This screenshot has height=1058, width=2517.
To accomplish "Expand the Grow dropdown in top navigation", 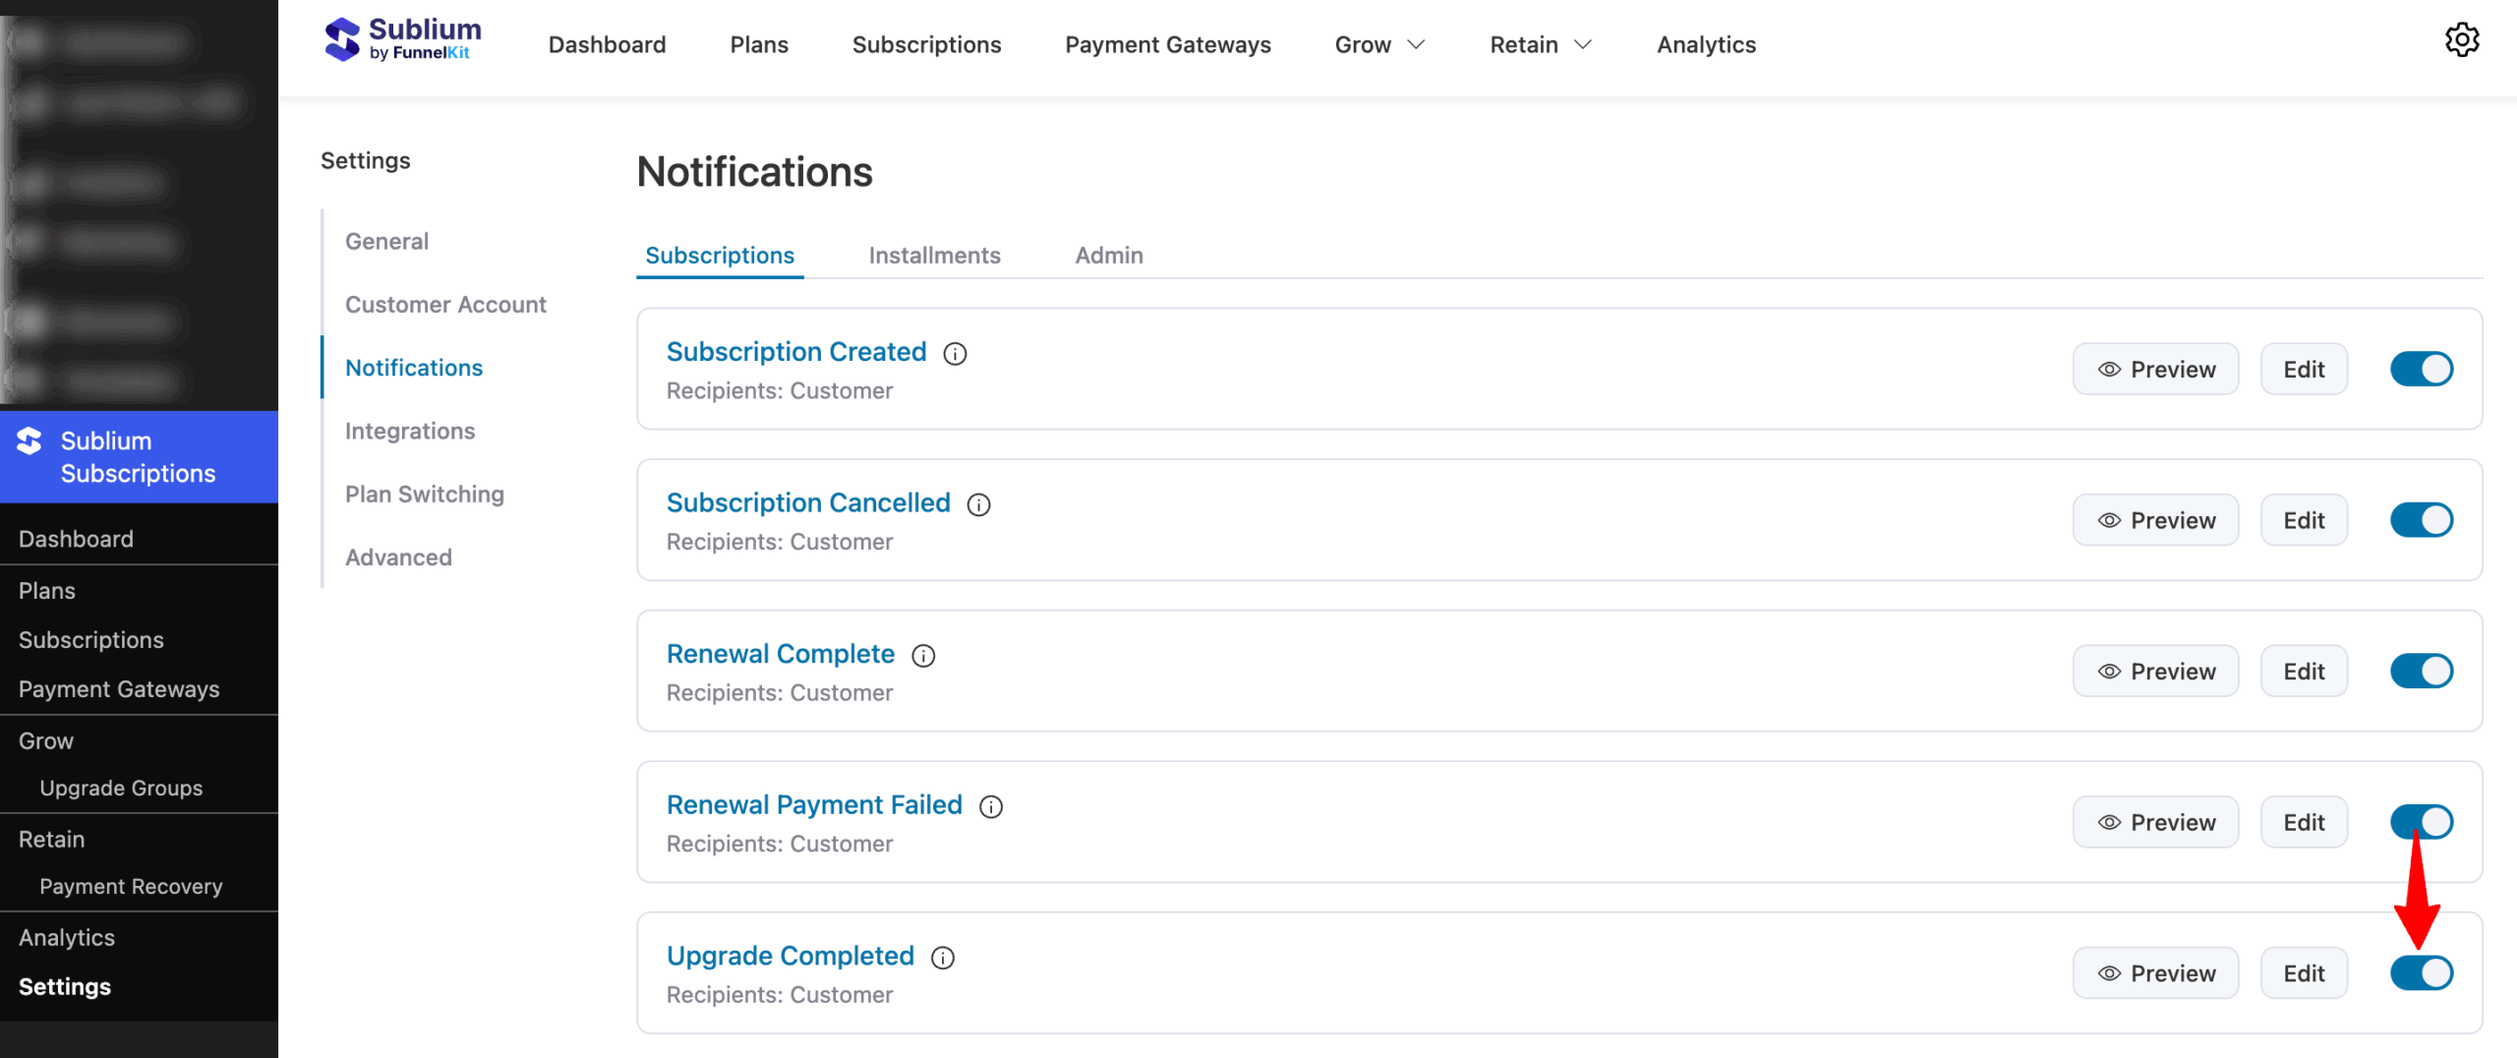I will 1378,43.
